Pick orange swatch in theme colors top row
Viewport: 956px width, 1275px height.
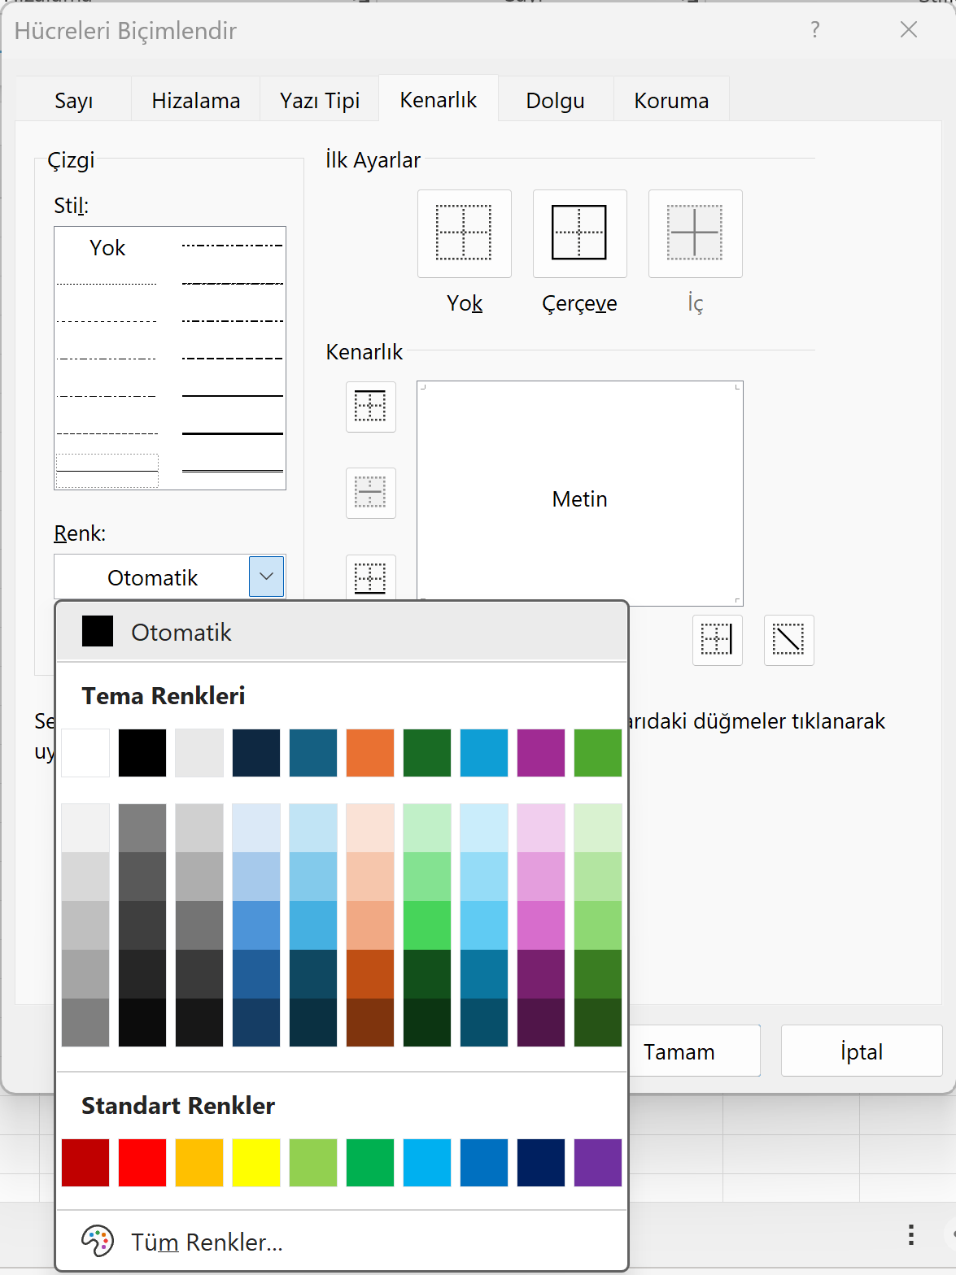369,753
